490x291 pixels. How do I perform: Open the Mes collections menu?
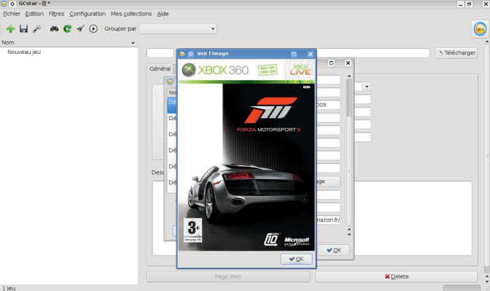click(x=131, y=13)
